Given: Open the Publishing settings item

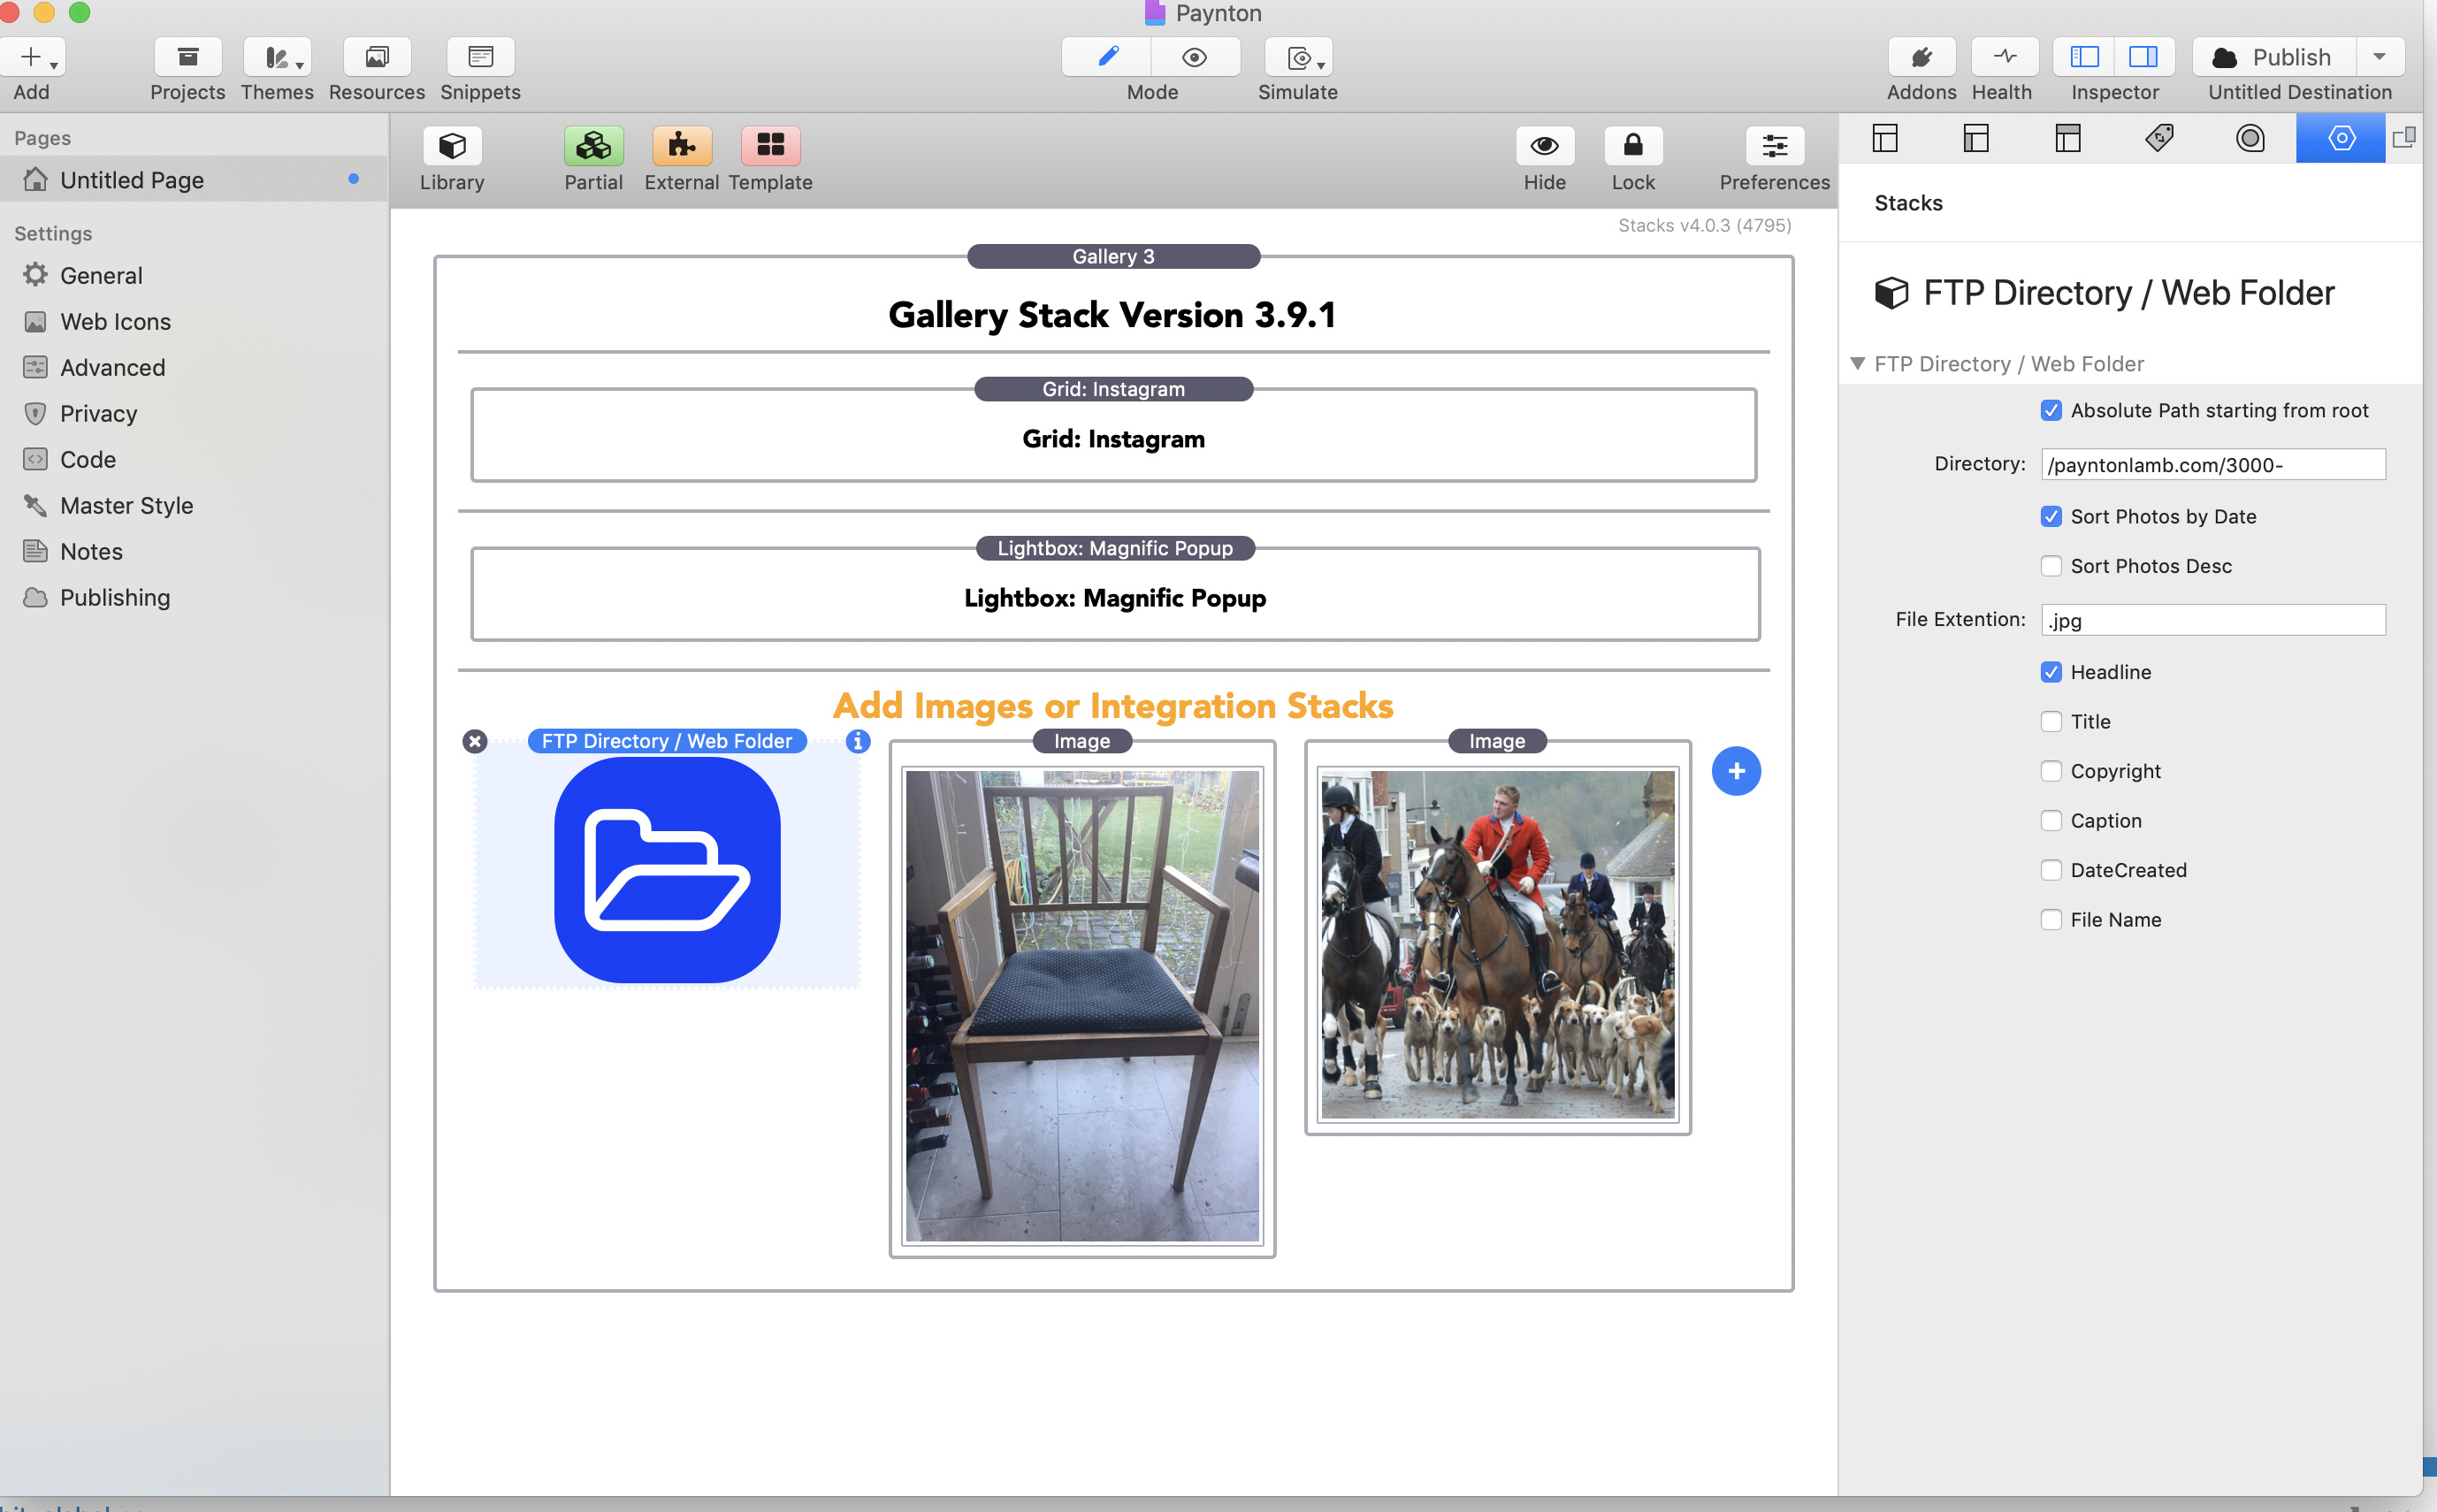Looking at the screenshot, I should coord(114,598).
